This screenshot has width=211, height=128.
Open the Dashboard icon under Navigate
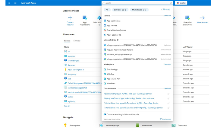(173, 125)
